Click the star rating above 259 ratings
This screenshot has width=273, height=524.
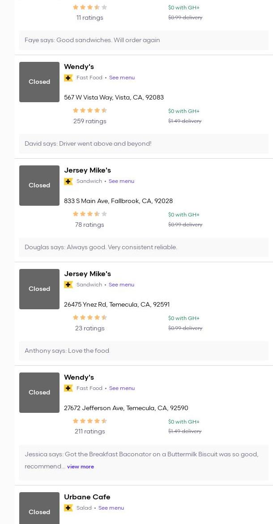pos(90,111)
